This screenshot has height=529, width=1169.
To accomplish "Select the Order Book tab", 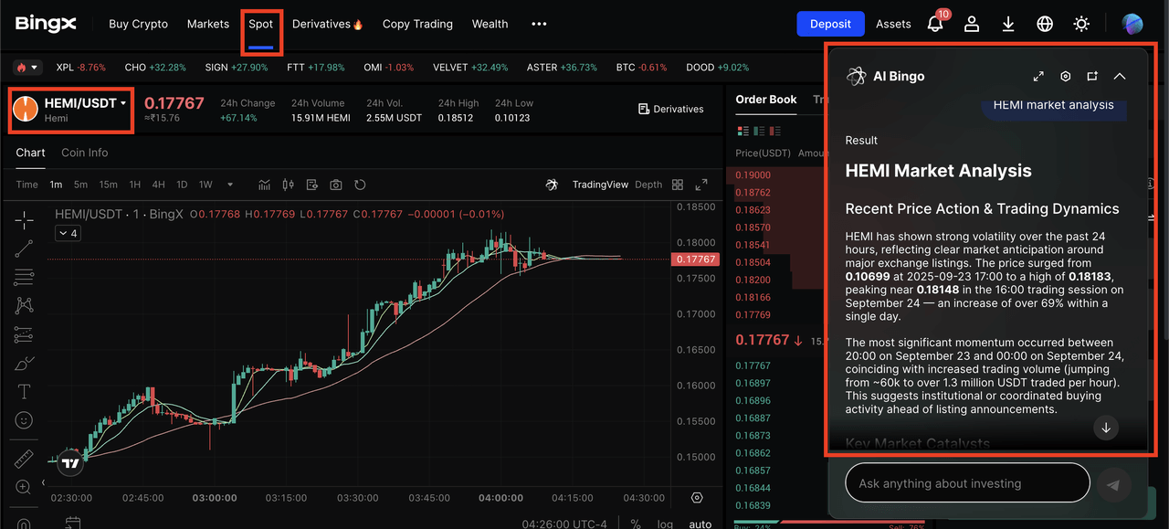I will (x=766, y=100).
